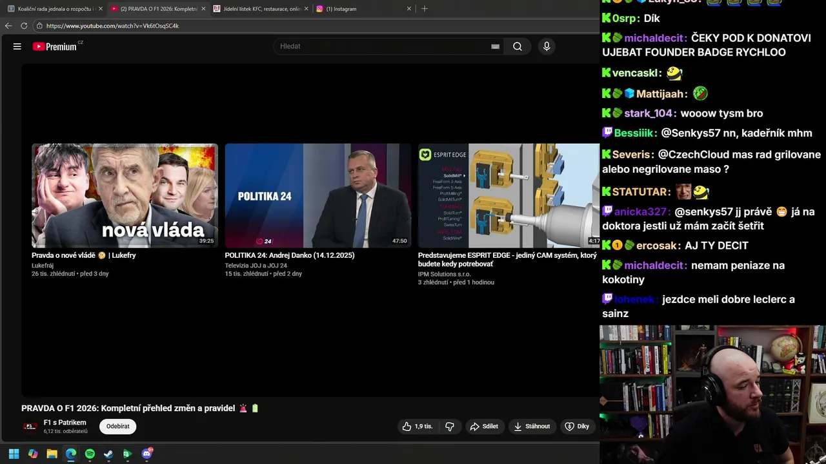The image size is (826, 464).
Task: Launch Copilot from taskbar
Action: pyautogui.click(x=33, y=454)
